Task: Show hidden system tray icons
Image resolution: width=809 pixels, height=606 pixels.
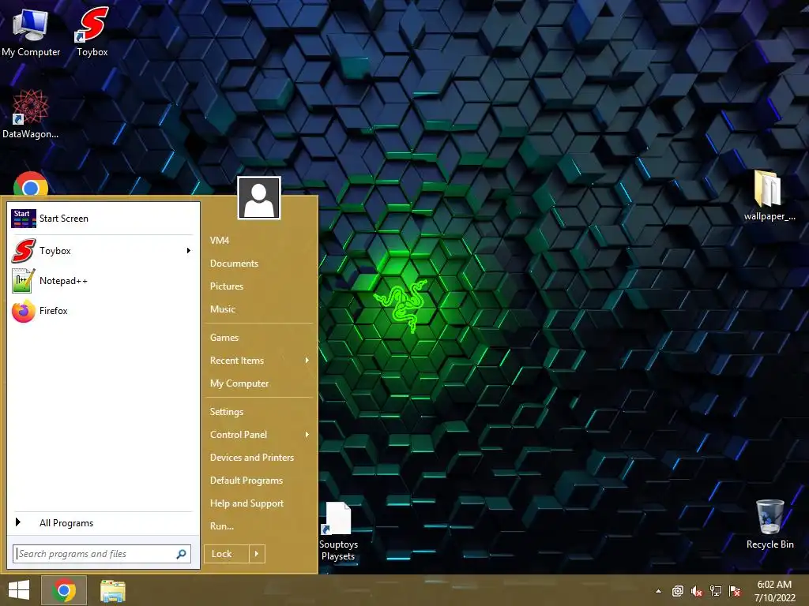Action: coord(658,591)
